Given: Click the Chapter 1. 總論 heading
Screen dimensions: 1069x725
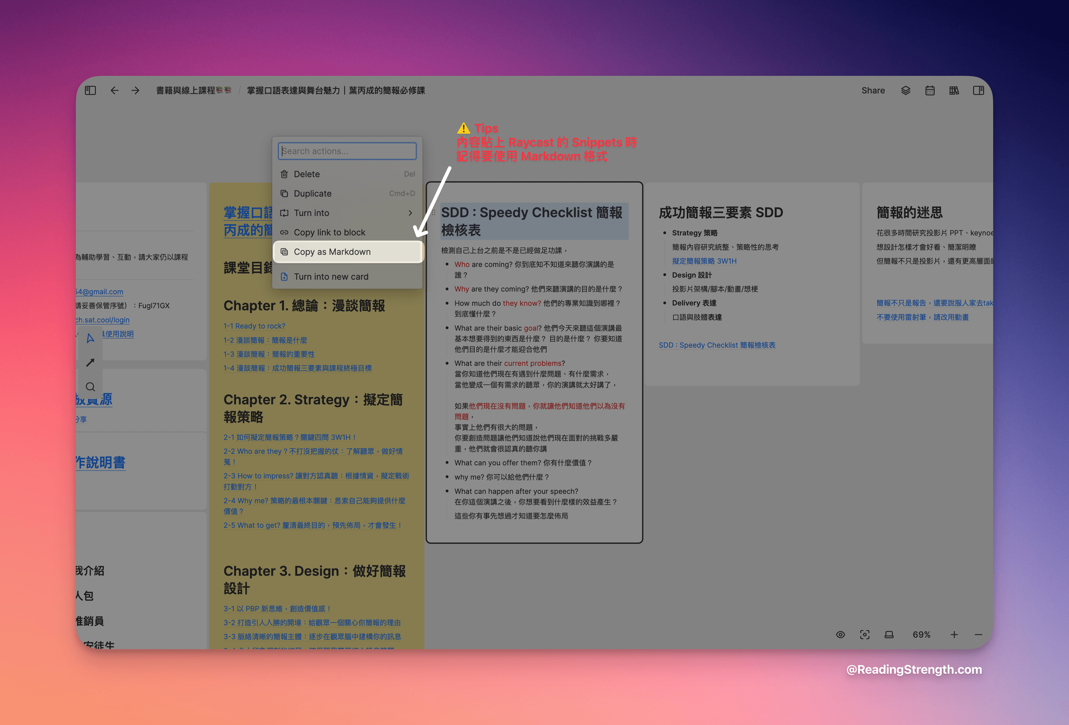Looking at the screenshot, I should point(305,305).
